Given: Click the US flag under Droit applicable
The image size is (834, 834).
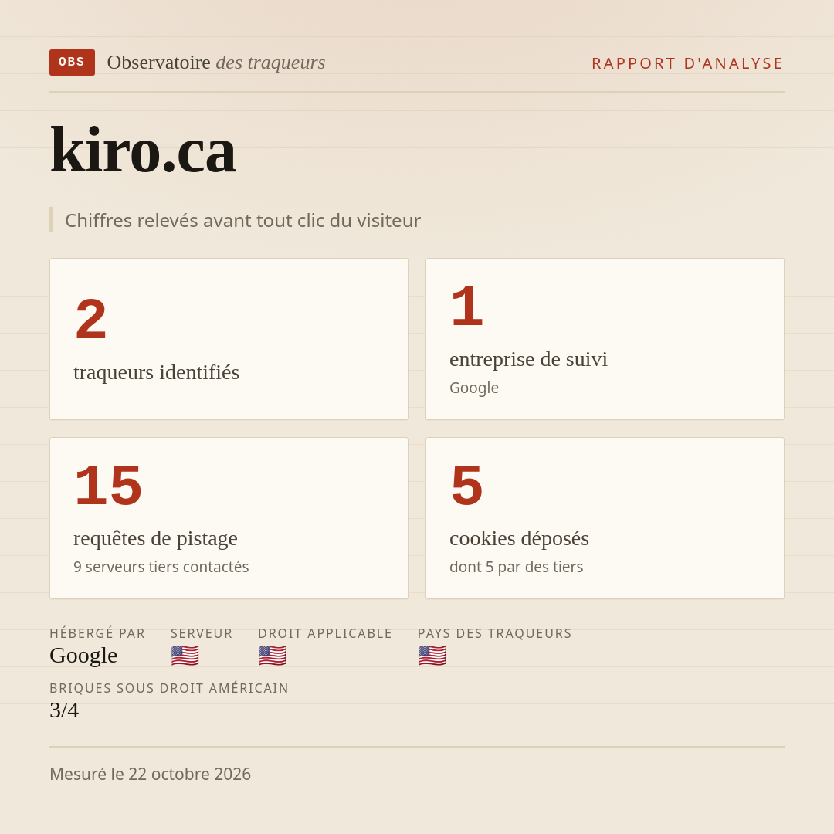Looking at the screenshot, I should pyautogui.click(x=273, y=656).
